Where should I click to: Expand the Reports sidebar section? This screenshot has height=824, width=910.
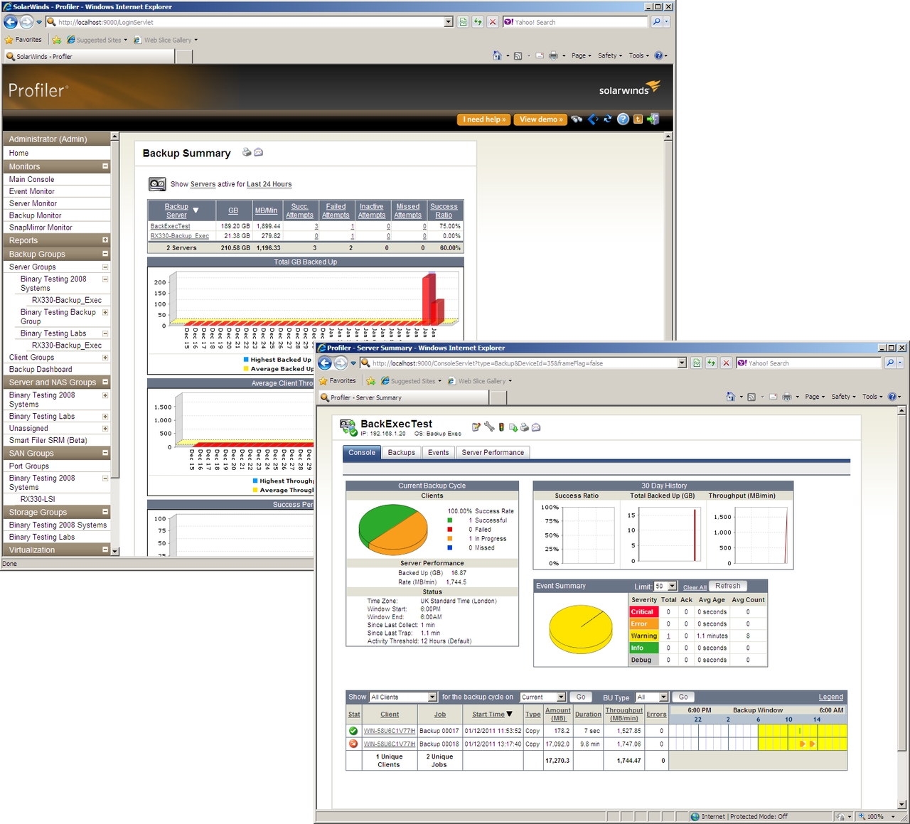(105, 240)
